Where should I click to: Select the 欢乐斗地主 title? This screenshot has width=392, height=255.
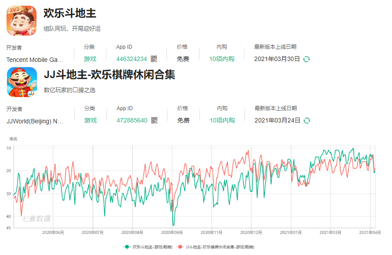point(70,13)
